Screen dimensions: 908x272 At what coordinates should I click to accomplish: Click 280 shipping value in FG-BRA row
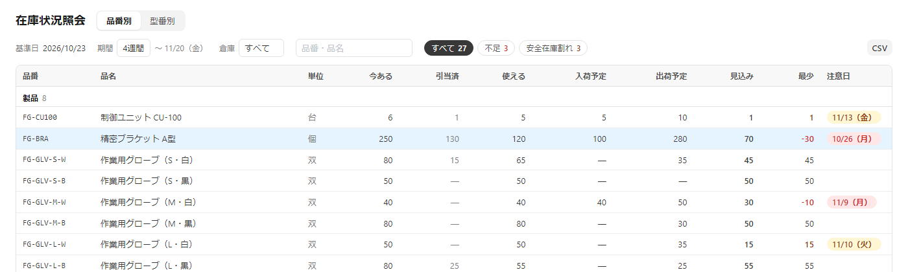click(680, 139)
